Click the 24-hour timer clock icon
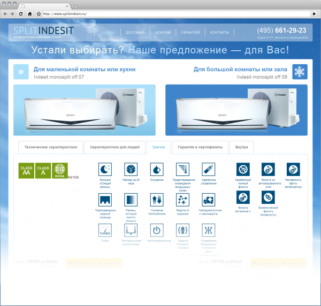Viewport: 321px width, 306px height. coord(131,169)
